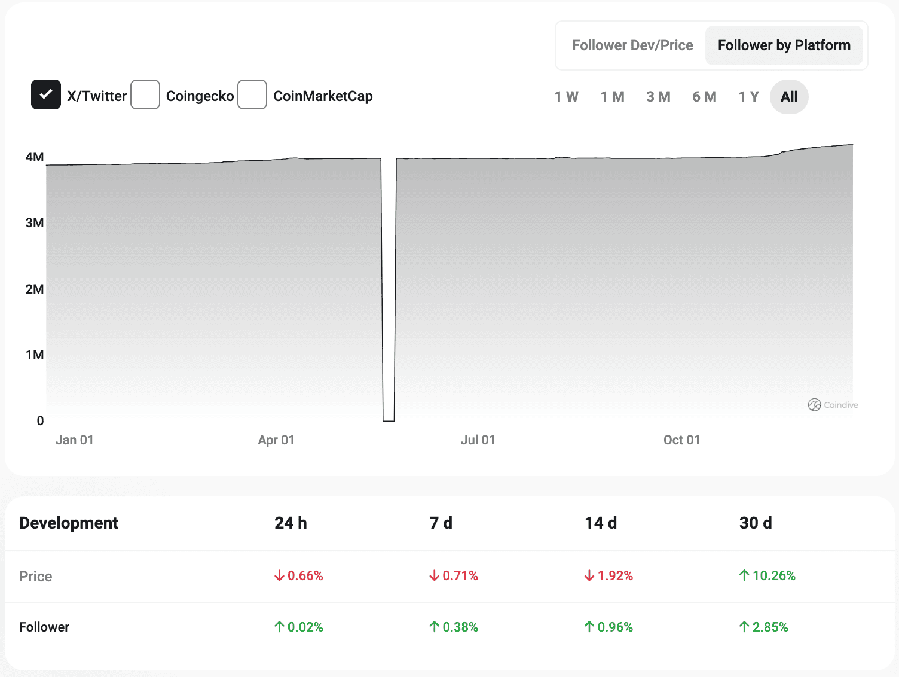Click the chart's follower drop to zero
The width and height of the screenshot is (899, 677).
(x=389, y=419)
